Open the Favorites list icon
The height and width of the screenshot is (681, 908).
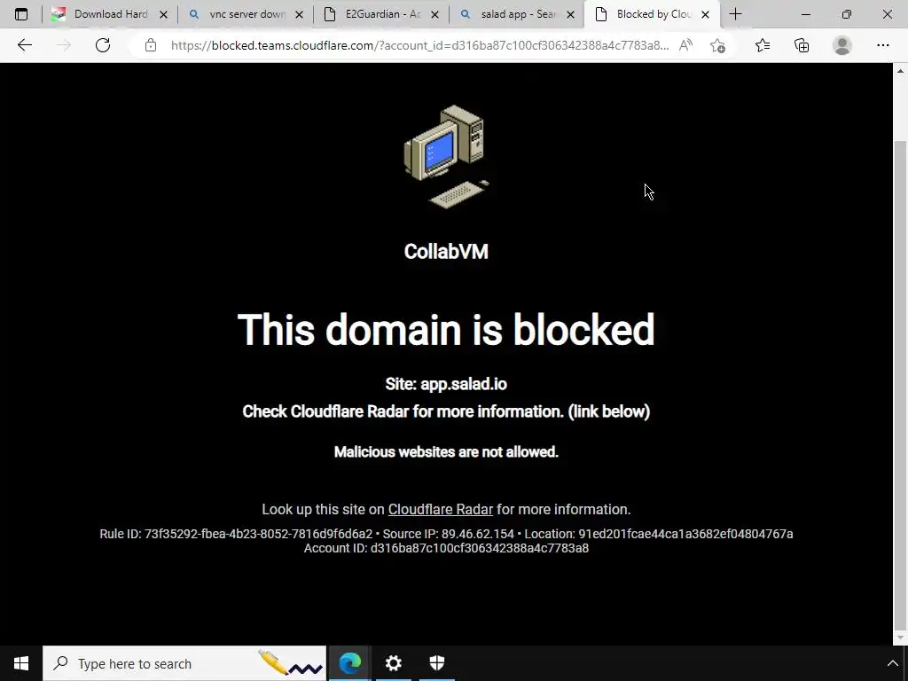click(763, 45)
